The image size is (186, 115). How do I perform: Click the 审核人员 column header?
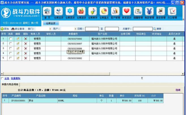coord(51,34)
